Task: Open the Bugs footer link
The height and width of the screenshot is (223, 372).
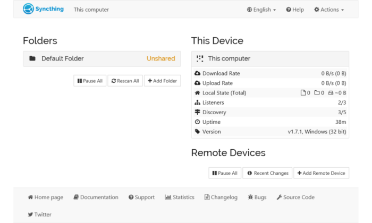Action: click(x=257, y=197)
